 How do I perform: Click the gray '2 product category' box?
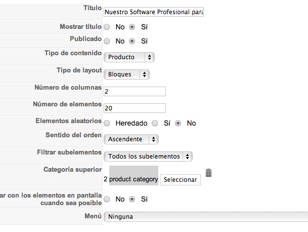[x=131, y=176]
